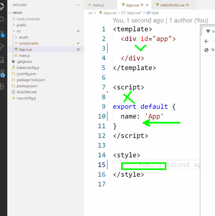Click the back arrow in browser preview

pos(206,41)
